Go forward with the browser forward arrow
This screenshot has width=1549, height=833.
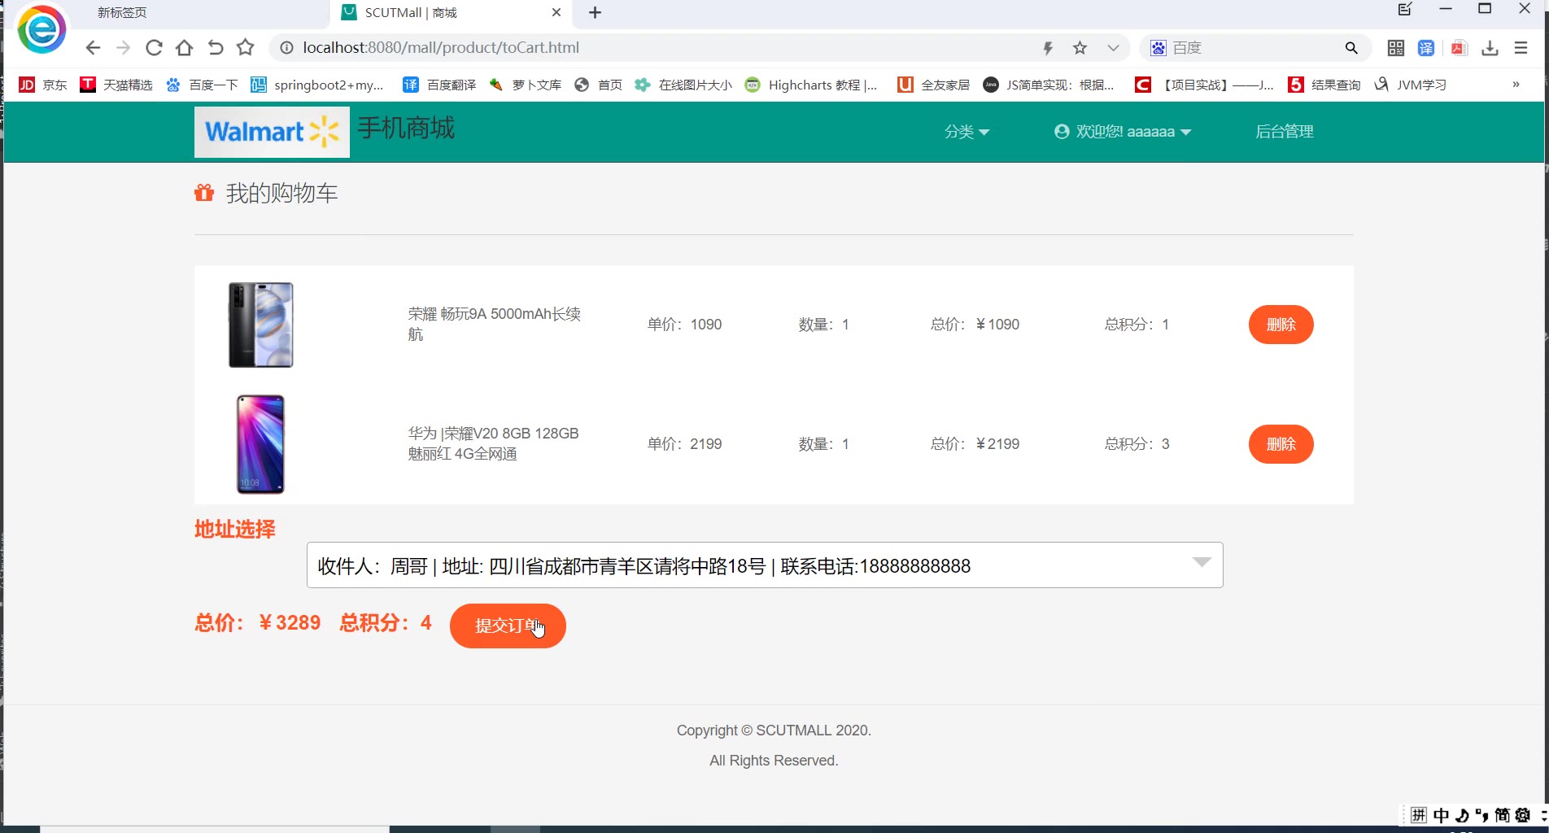pyautogui.click(x=123, y=48)
